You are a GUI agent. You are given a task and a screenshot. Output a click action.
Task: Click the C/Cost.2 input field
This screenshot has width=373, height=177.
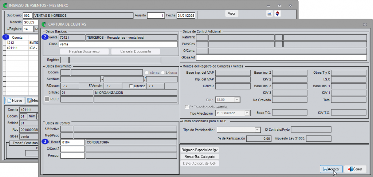click(72, 149)
